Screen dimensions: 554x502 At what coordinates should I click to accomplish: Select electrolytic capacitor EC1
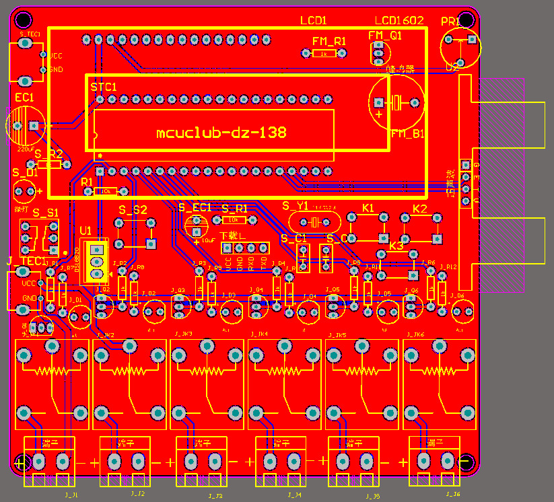point(26,125)
